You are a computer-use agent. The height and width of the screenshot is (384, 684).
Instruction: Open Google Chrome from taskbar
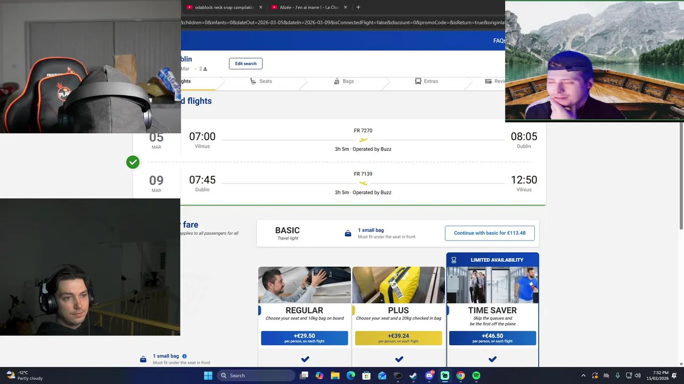(461, 375)
